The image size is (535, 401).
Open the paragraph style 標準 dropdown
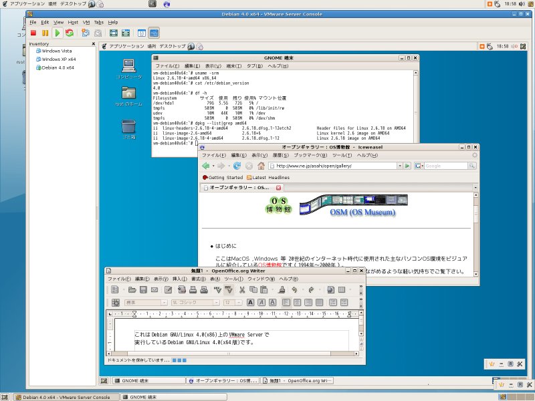coord(164,303)
